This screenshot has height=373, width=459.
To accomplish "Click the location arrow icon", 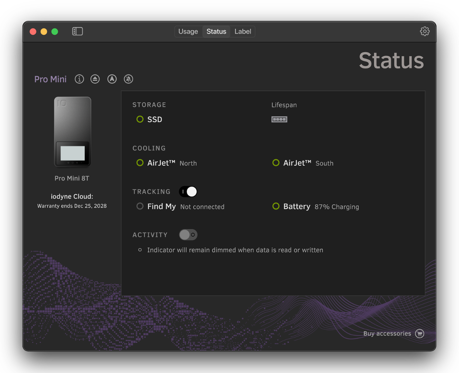I will click(112, 79).
